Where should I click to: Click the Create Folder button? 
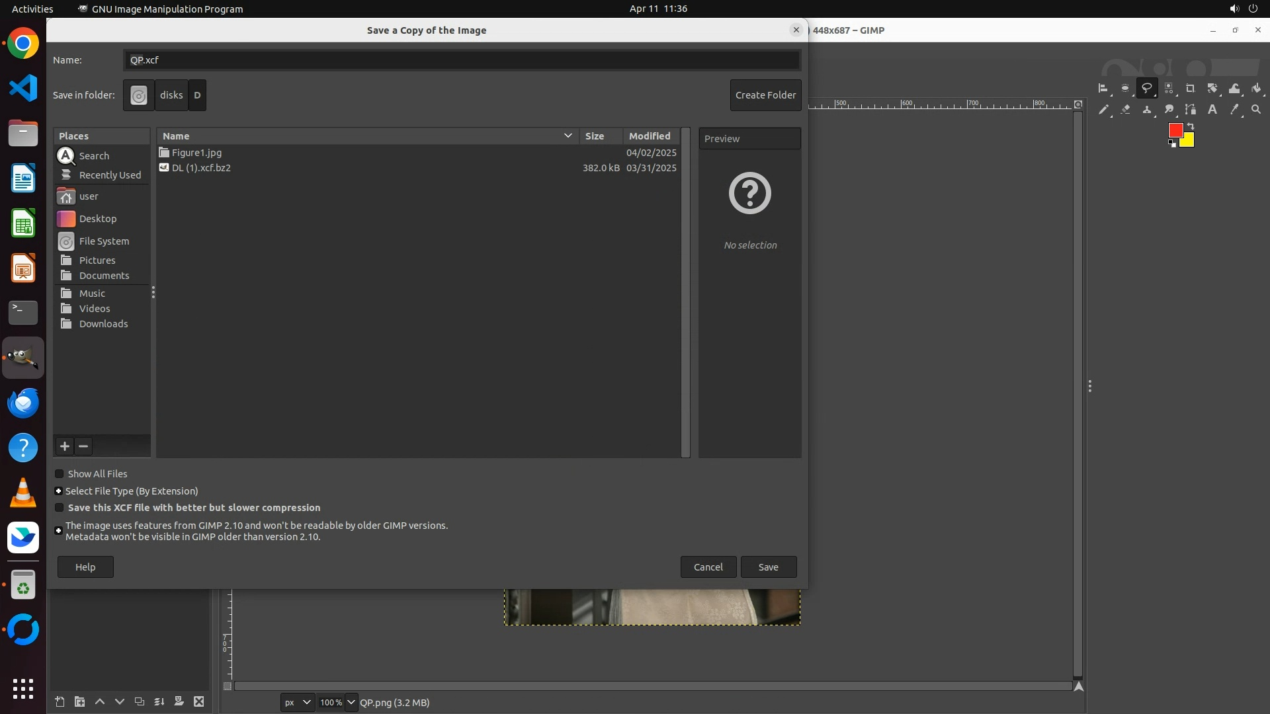click(765, 95)
